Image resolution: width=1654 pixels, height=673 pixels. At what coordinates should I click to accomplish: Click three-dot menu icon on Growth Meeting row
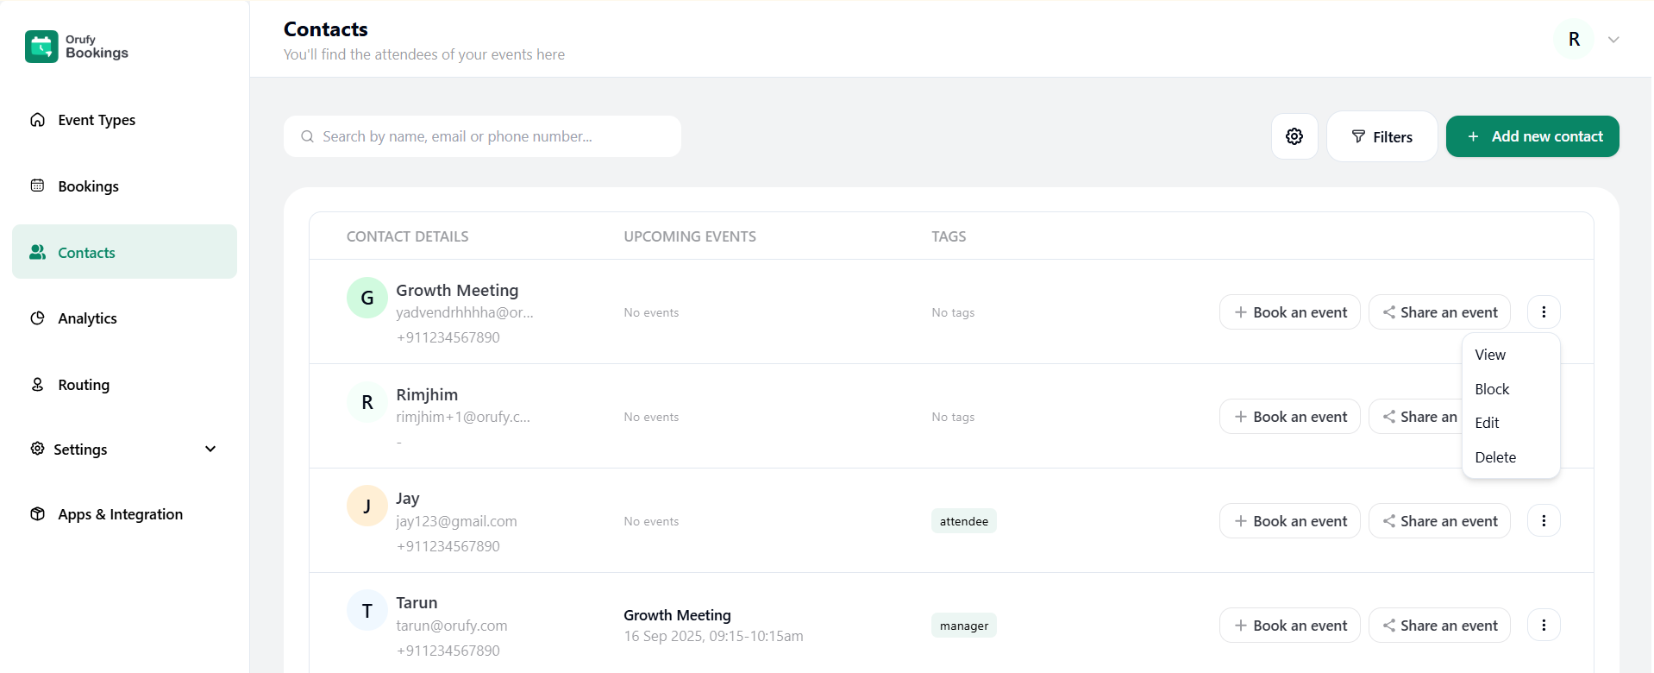point(1543,312)
